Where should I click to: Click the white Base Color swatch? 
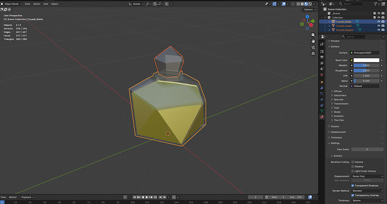366,60
